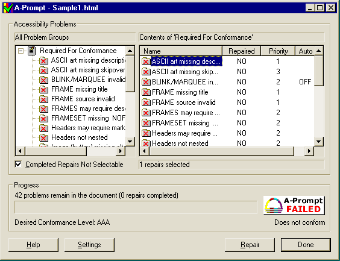Click NO repaired value for 'FRAME missing title'

click(242, 92)
